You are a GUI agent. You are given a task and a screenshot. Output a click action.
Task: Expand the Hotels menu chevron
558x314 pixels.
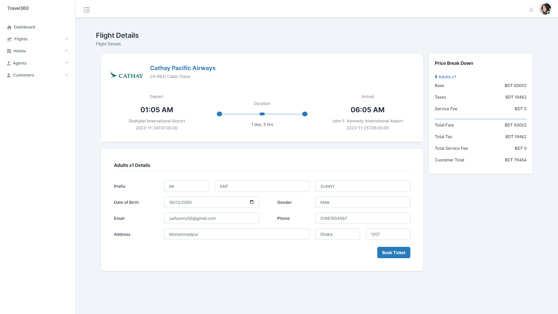67,51
